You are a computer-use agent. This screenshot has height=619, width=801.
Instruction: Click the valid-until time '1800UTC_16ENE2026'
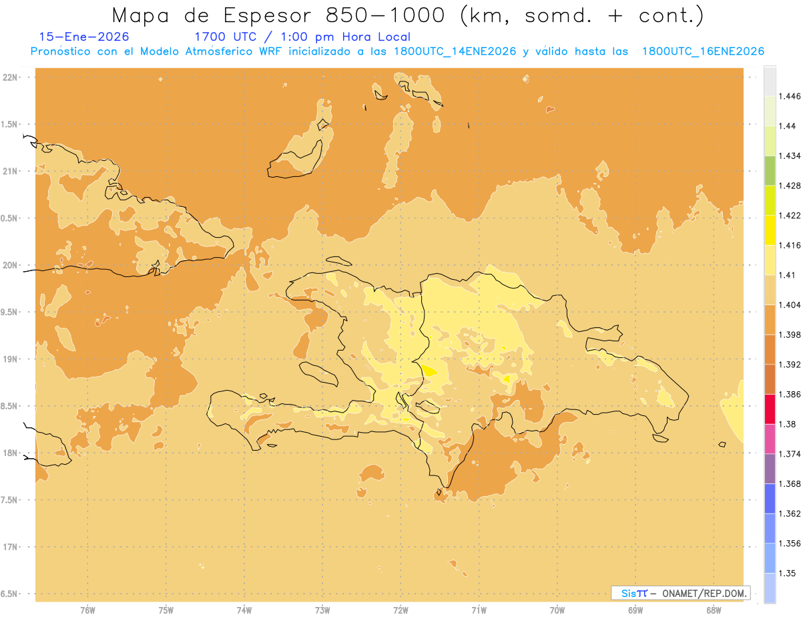coord(703,51)
